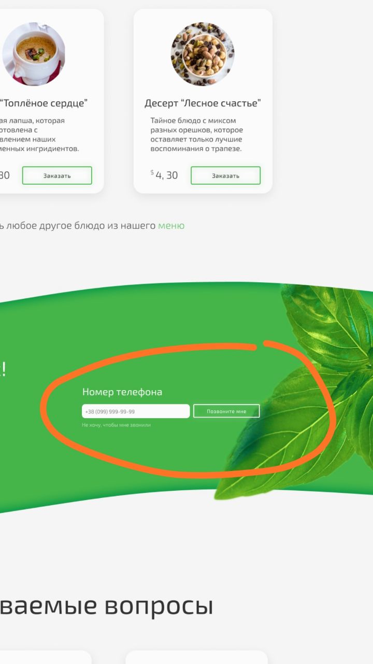Select "Не хочу, чтобы мне звонили" link
373x664 pixels.
116,425
